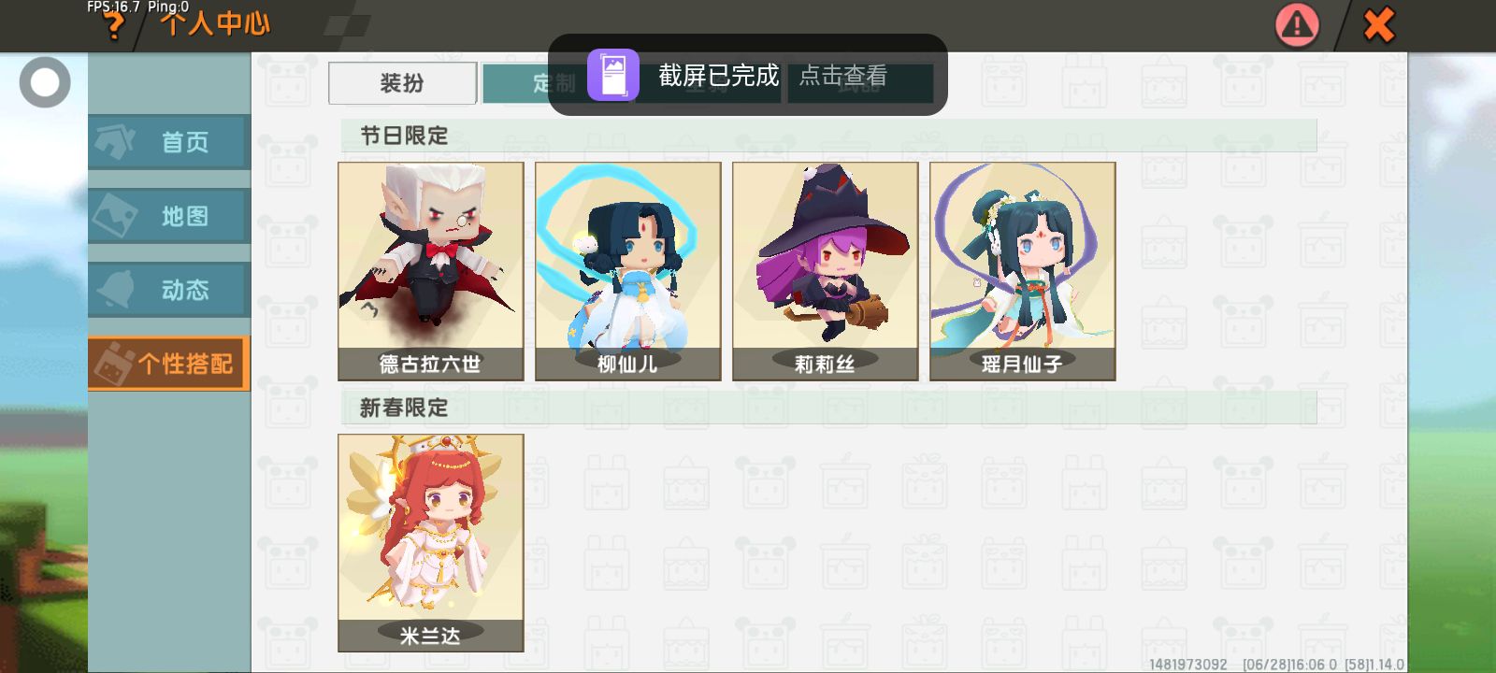1496x673 pixels.
Task: Tap the red warning report icon
Action: click(x=1297, y=25)
